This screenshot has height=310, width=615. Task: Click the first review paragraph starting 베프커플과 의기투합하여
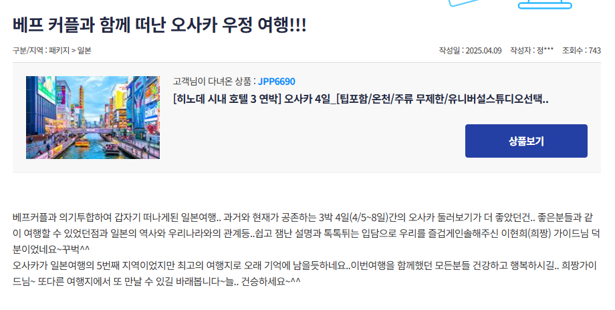[306, 233]
